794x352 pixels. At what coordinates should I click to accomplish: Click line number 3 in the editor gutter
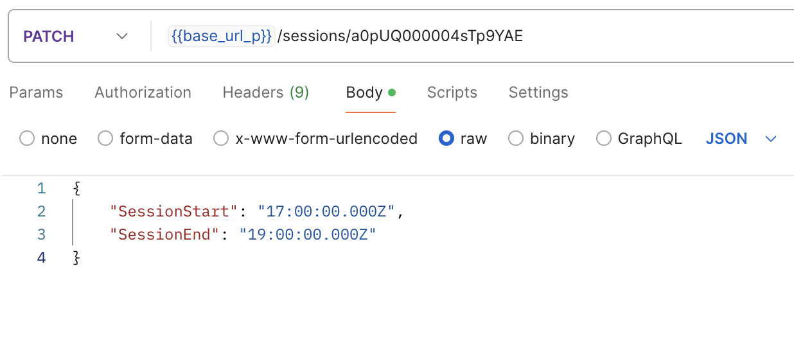pos(41,234)
